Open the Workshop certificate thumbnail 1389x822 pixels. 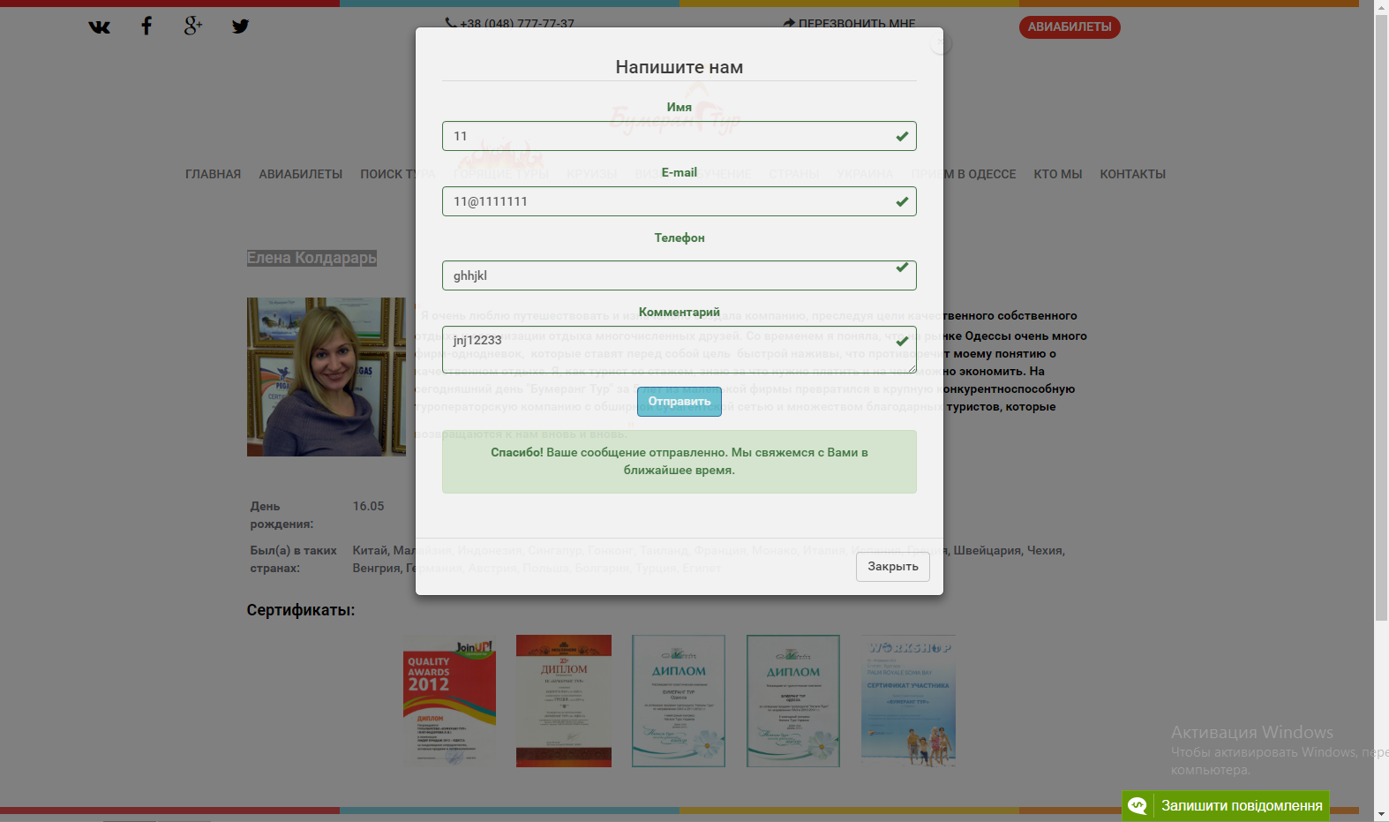pos(908,701)
